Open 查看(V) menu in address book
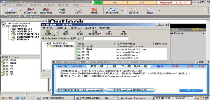The image size is (210, 100). [x=76, y=28]
